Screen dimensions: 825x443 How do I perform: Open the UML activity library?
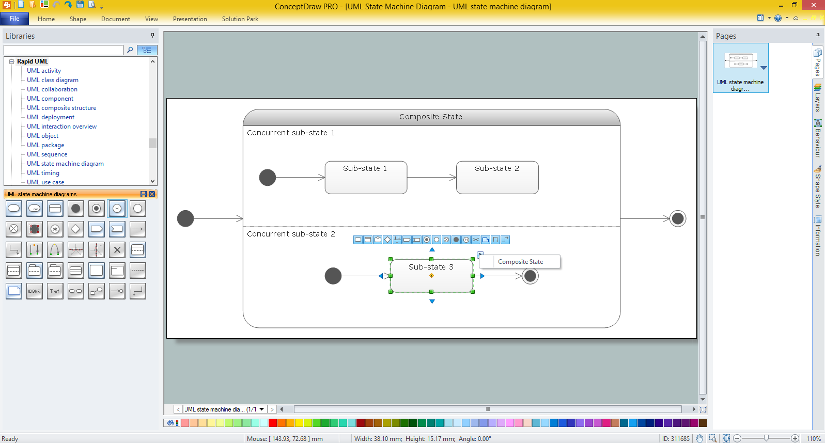(44, 71)
